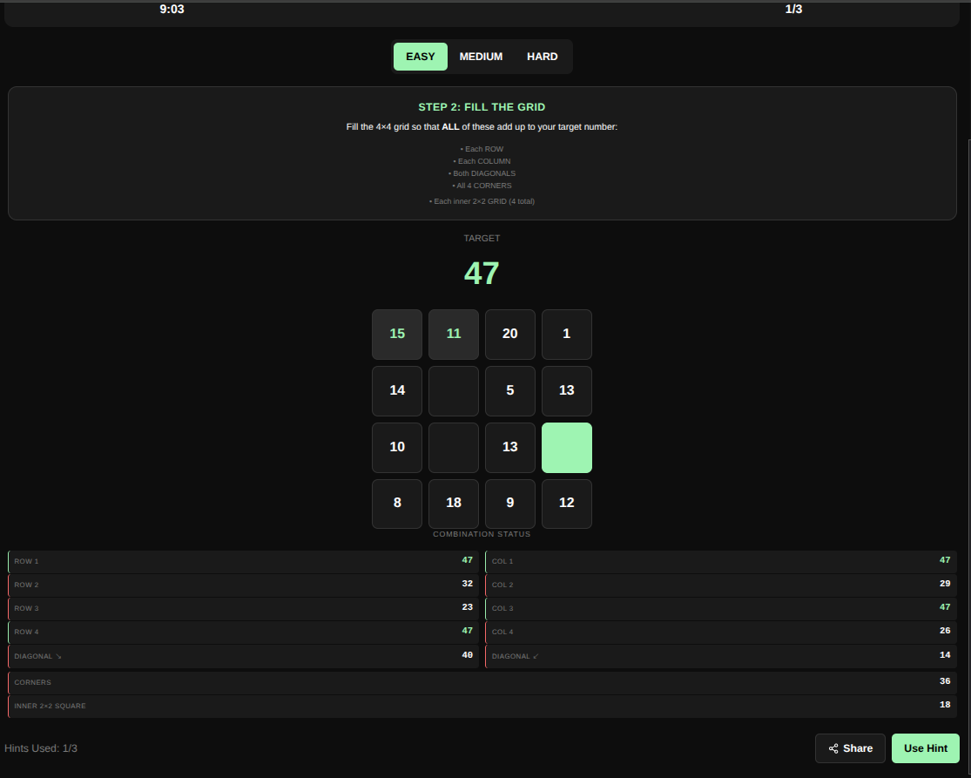Click the green highlighted empty cell

click(x=566, y=447)
